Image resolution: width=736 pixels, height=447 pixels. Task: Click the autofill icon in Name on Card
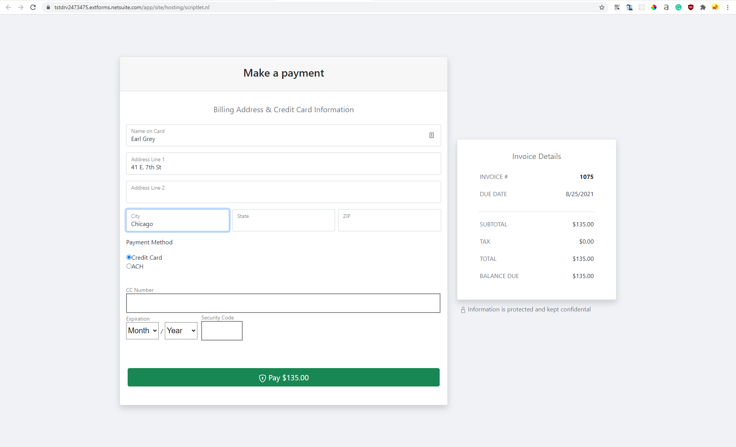[432, 135]
